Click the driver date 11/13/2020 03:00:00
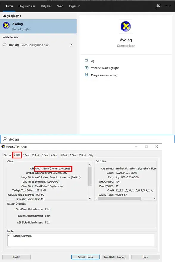The image size is (175, 262). pos(127,178)
